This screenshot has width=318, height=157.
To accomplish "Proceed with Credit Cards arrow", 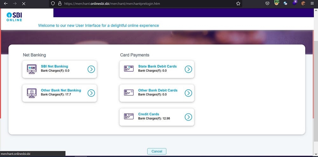I will pyautogui.click(x=189, y=117).
